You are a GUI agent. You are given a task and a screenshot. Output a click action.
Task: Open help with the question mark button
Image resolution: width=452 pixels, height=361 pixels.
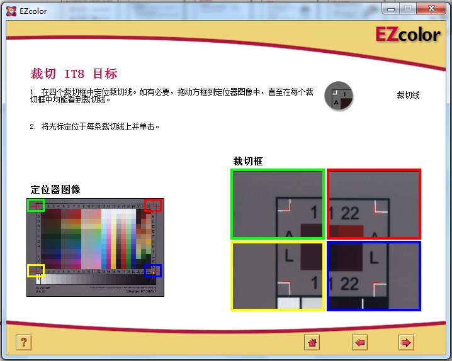tap(23, 342)
